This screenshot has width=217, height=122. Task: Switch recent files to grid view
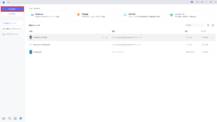(208, 25)
